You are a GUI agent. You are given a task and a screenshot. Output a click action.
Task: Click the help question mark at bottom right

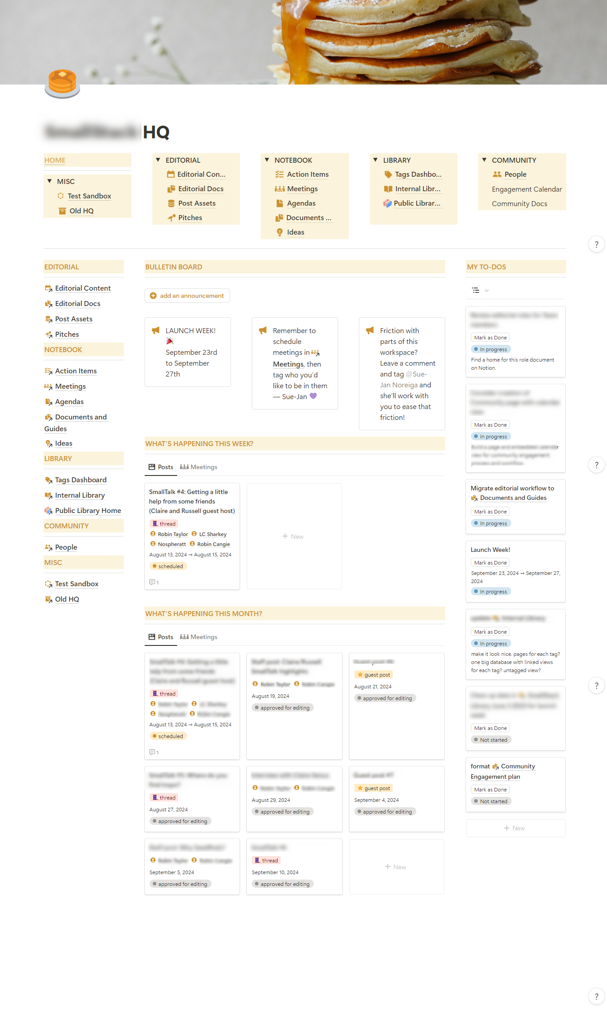[x=597, y=996]
